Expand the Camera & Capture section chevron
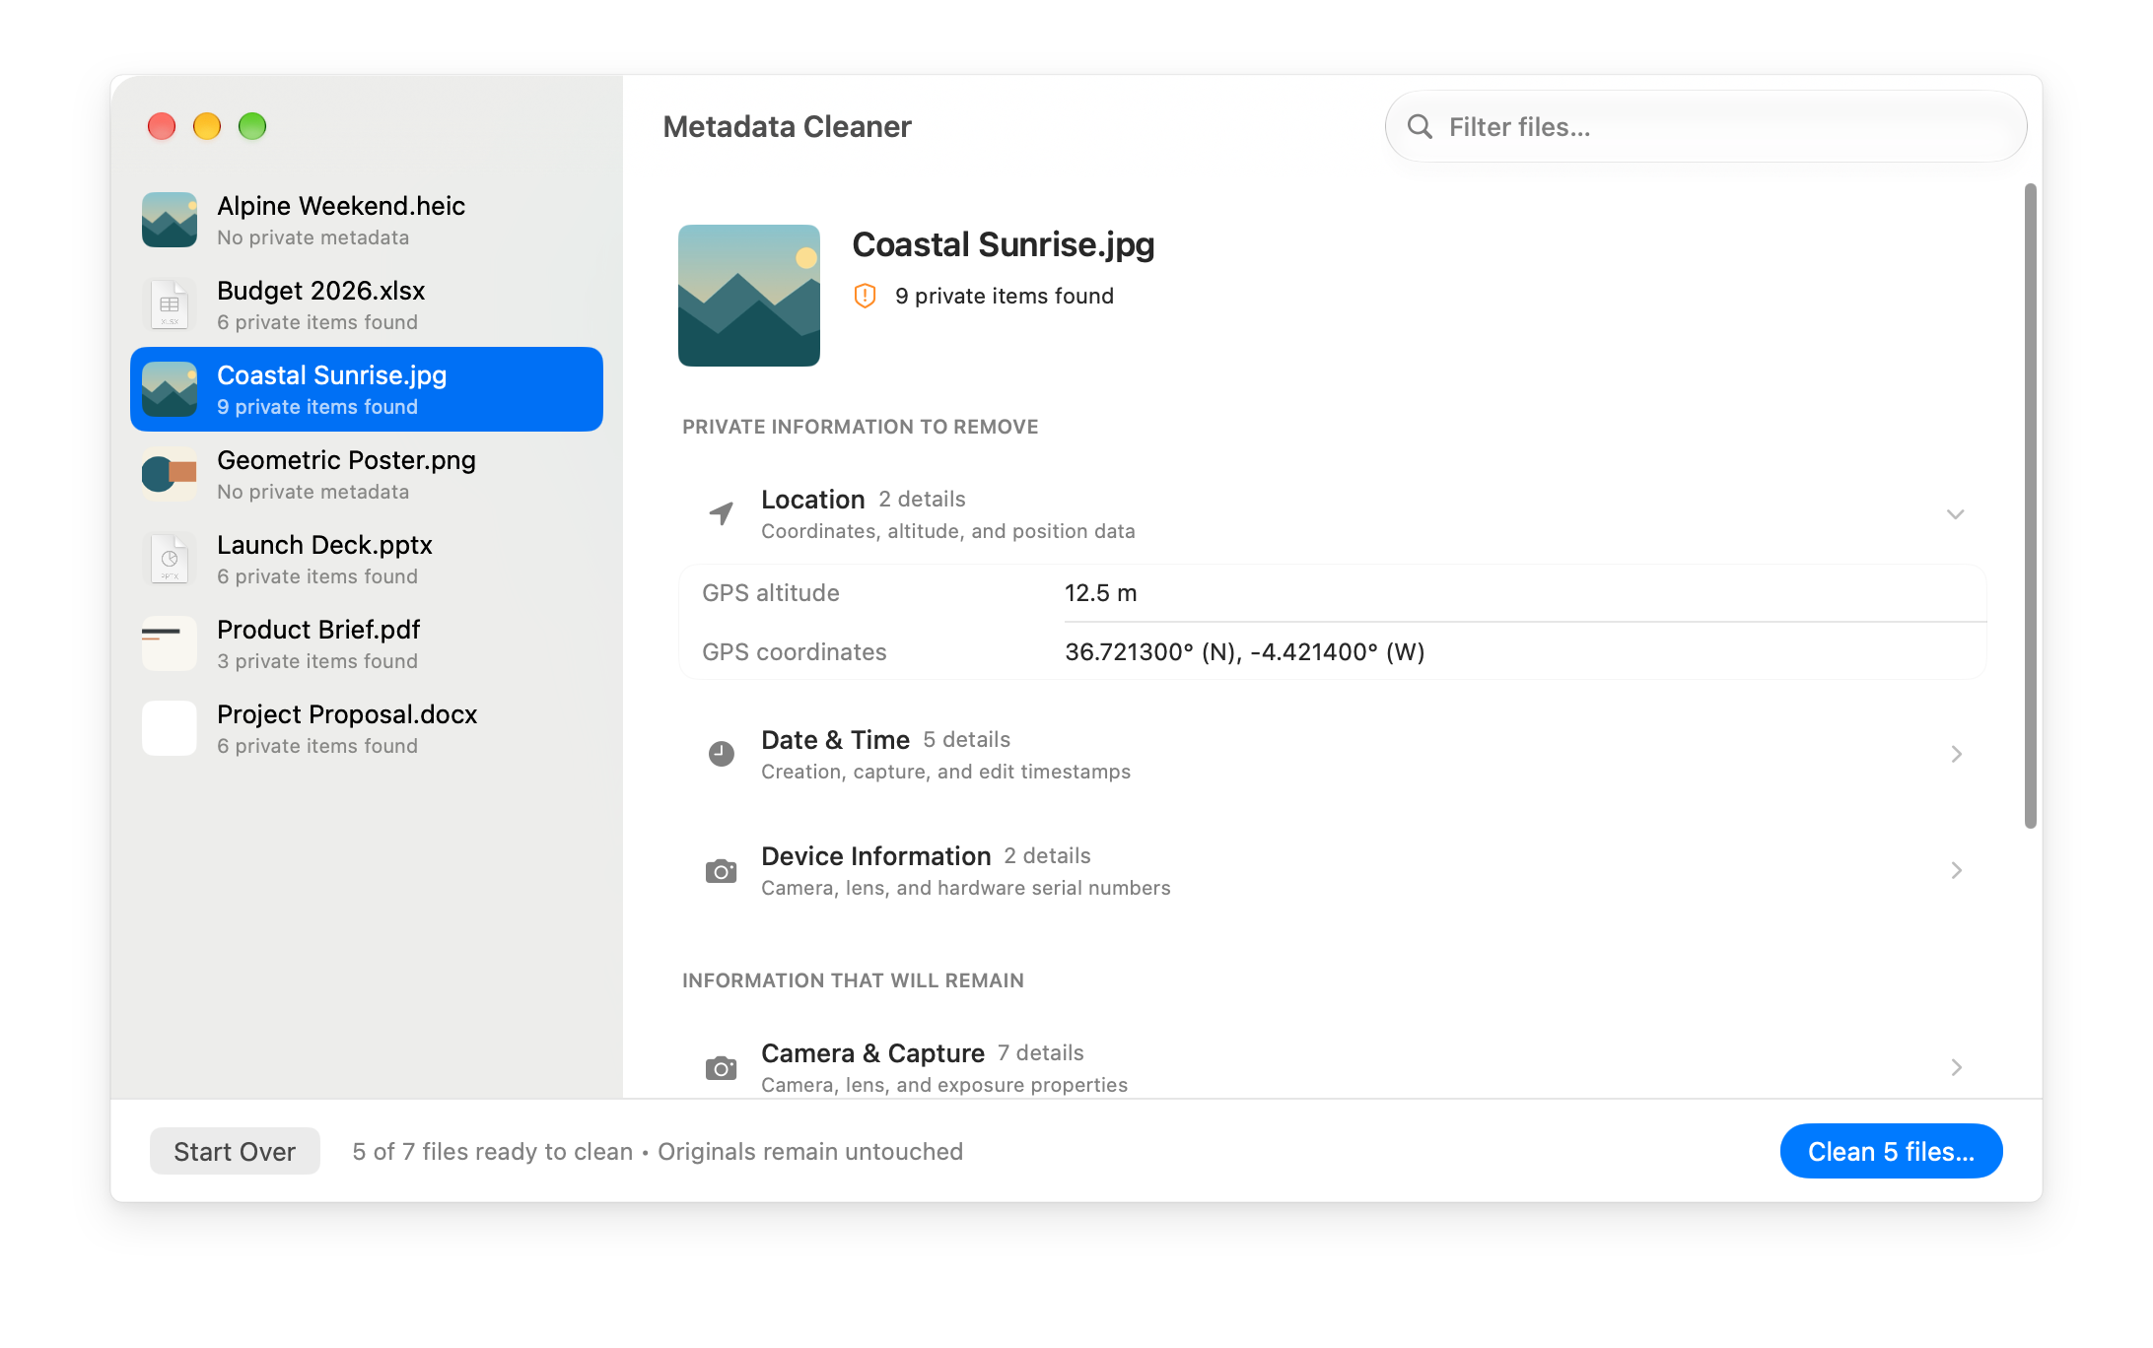This screenshot has width=2153, height=1348. (x=1957, y=1067)
